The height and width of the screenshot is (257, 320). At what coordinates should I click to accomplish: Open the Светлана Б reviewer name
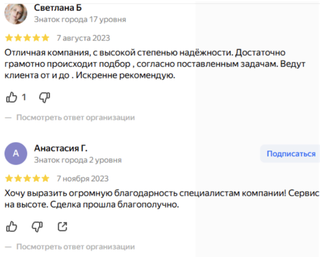58,8
